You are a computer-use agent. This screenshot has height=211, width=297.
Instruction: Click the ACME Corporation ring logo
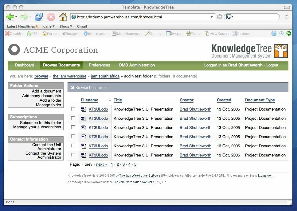click(x=14, y=50)
